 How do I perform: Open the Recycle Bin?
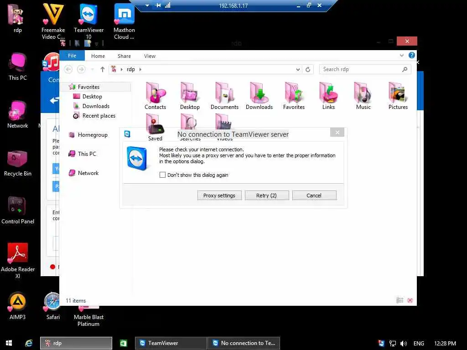click(18, 163)
